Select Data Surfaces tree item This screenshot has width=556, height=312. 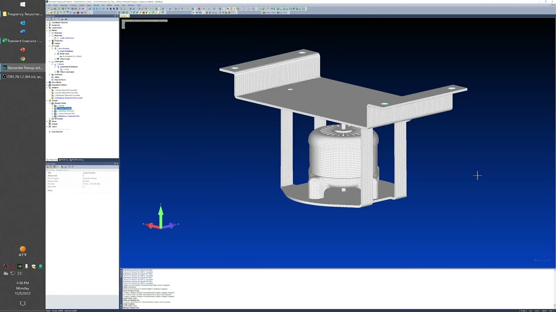click(x=60, y=80)
